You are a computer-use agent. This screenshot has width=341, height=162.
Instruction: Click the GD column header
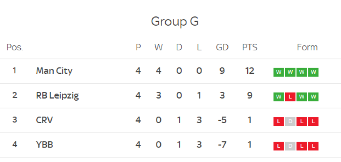point(222,47)
